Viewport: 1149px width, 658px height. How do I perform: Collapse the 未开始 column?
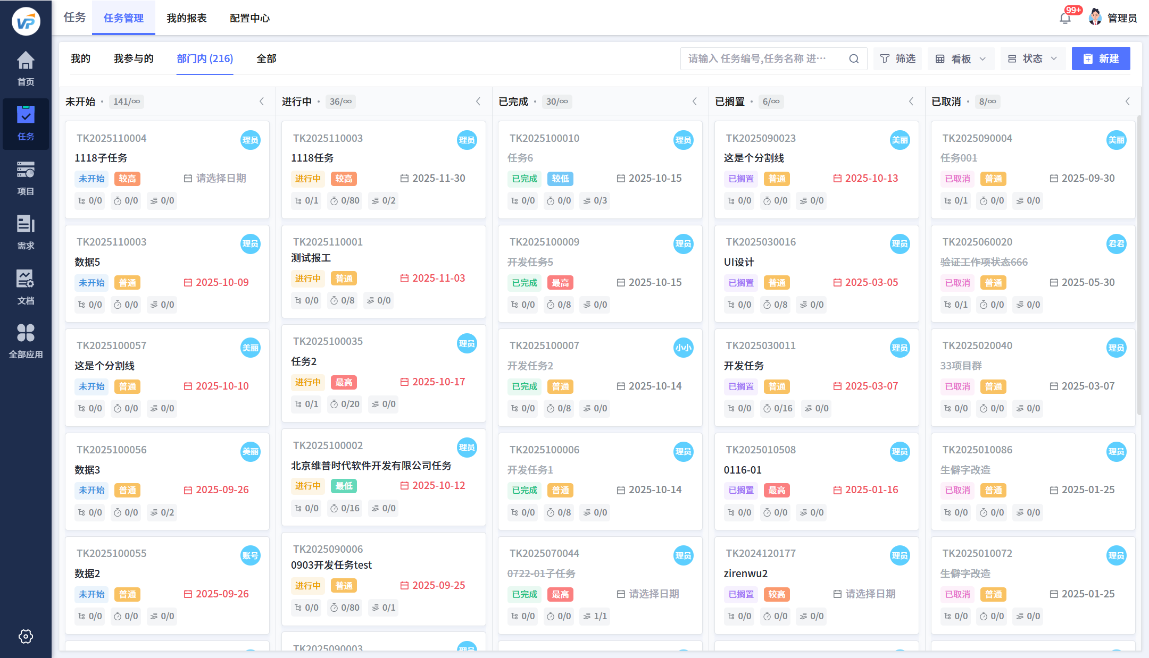(x=262, y=102)
